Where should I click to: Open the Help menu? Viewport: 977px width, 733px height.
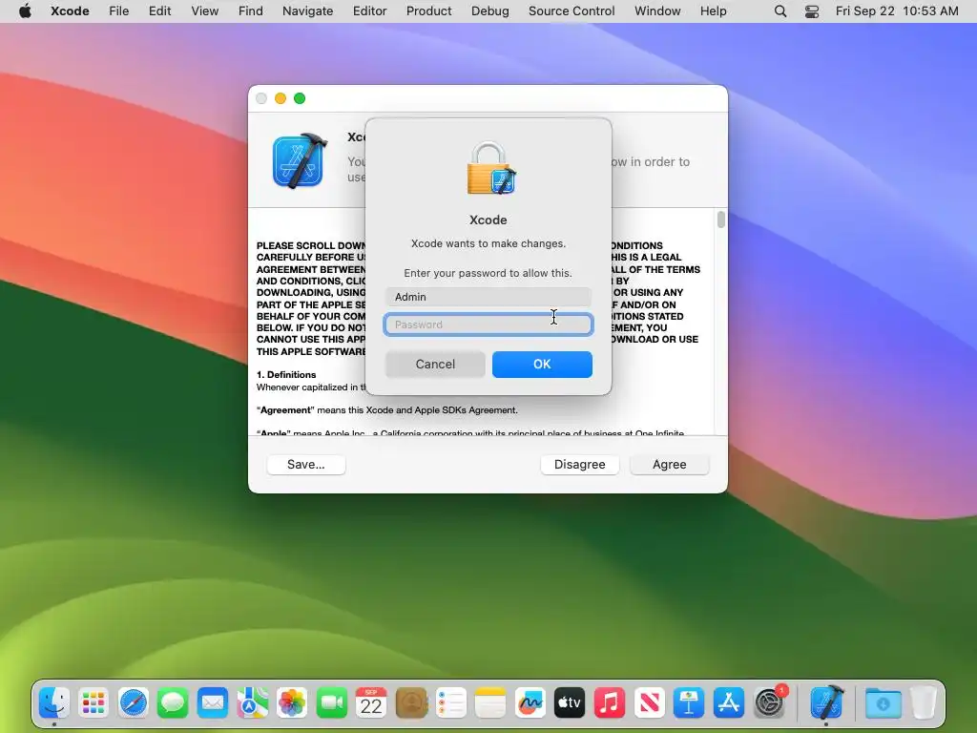tap(713, 11)
